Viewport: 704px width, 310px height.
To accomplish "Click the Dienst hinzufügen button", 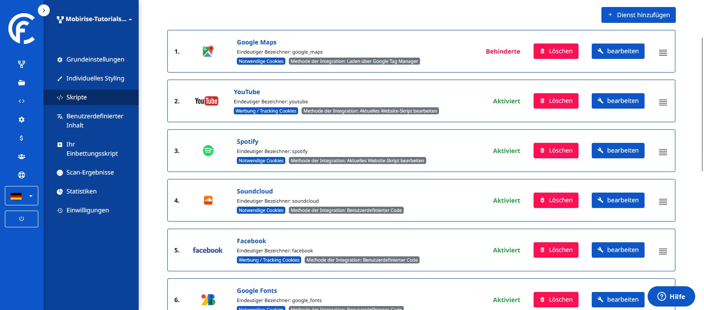I will (638, 15).
